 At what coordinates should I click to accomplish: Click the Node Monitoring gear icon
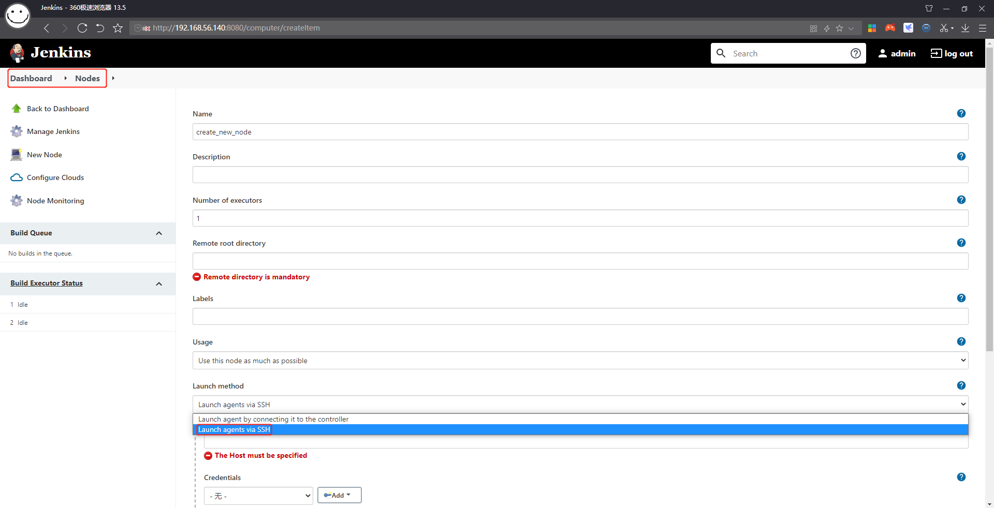coord(17,201)
